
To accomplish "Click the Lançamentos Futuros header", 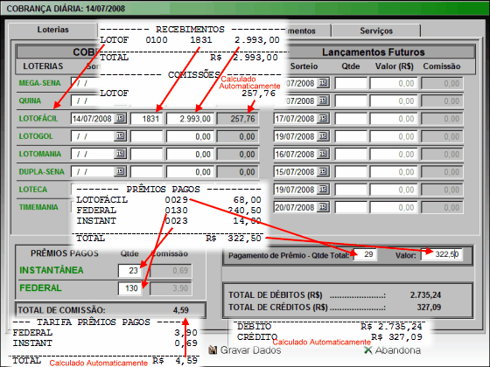I will click(374, 52).
